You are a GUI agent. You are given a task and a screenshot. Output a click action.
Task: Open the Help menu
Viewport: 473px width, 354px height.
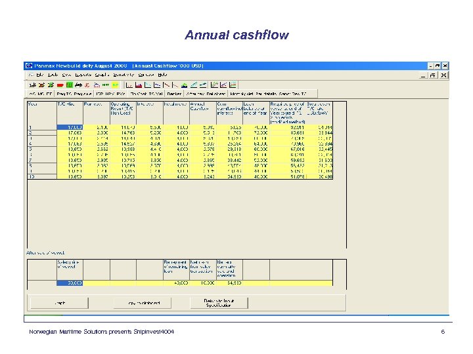tap(162, 75)
